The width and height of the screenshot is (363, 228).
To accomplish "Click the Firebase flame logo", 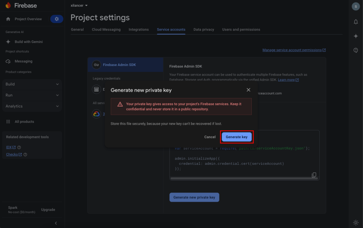I will tap(9, 5).
